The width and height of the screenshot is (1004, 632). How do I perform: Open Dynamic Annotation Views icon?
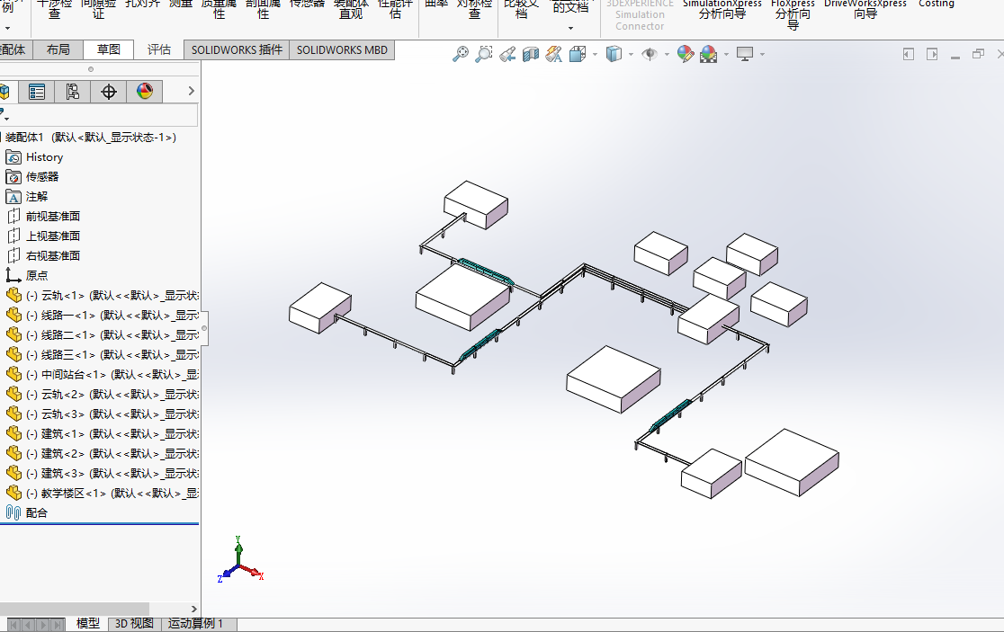click(554, 54)
